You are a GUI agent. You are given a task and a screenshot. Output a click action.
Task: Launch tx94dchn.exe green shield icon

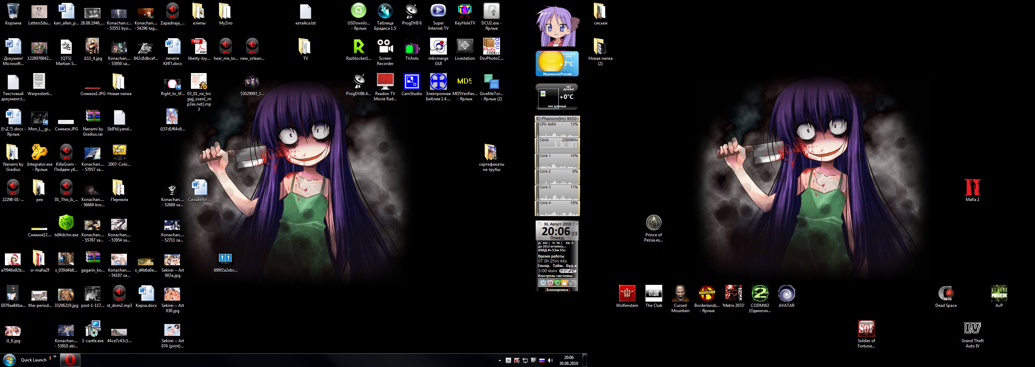click(66, 226)
